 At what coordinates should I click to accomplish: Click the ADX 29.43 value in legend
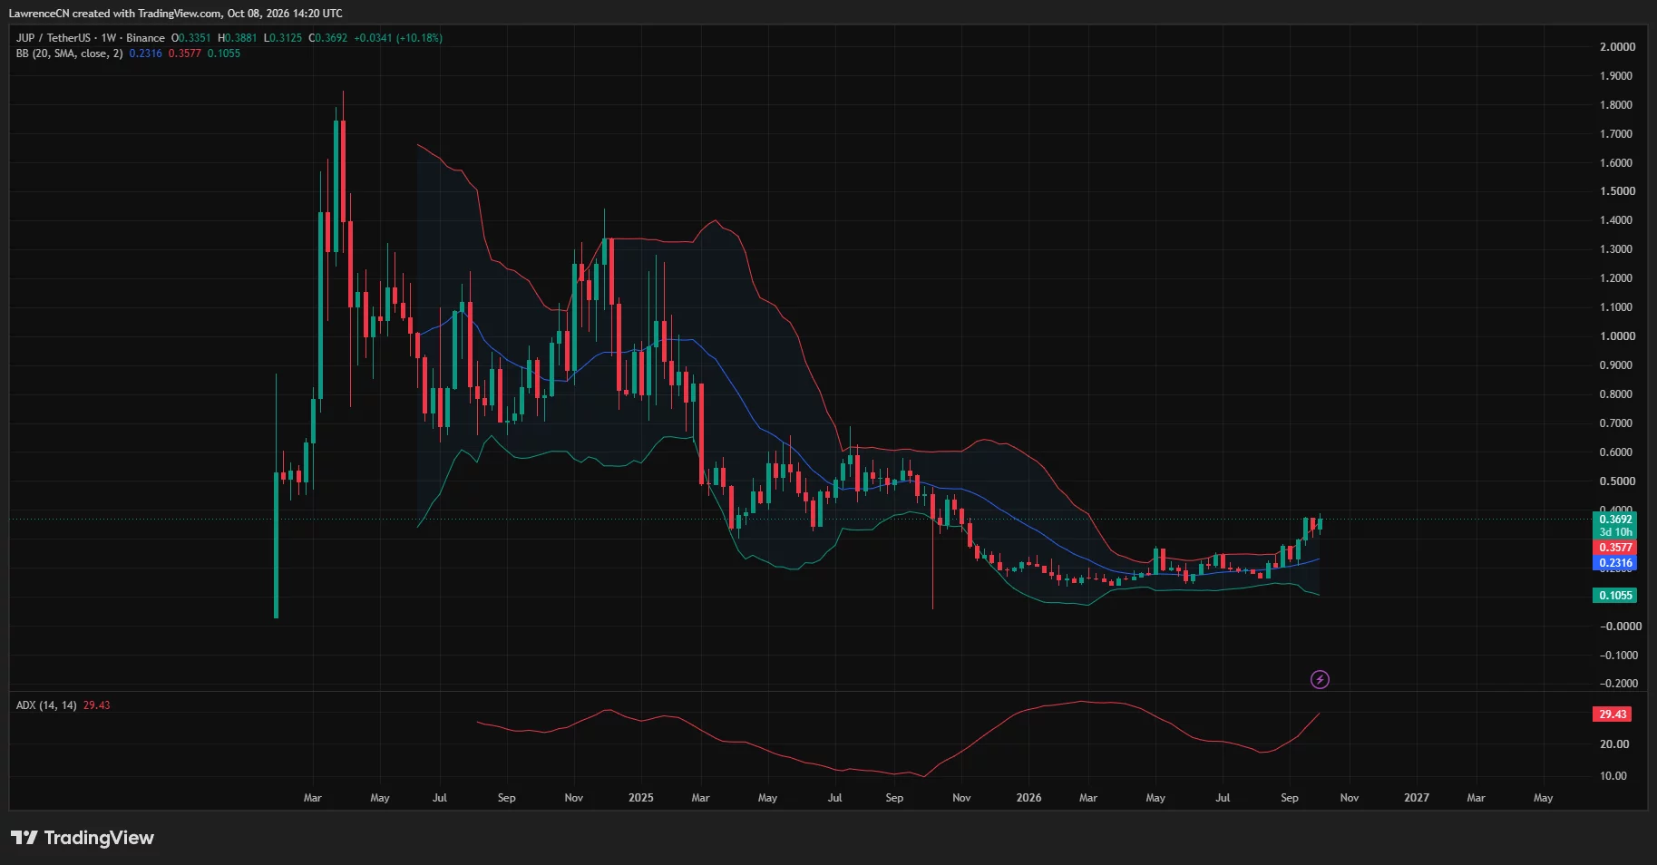pyautogui.click(x=97, y=705)
